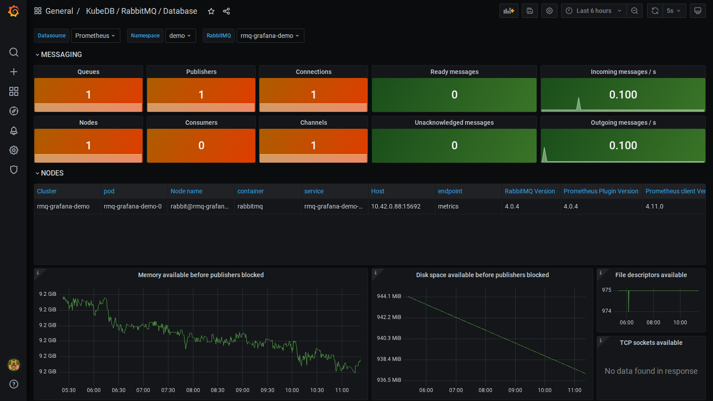Sort table by RabbitMQ Version column

pyautogui.click(x=530, y=191)
